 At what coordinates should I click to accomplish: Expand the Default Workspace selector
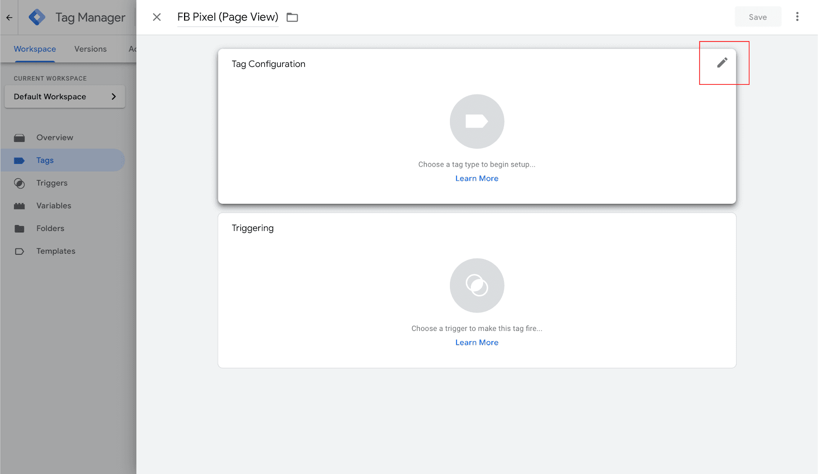65,97
